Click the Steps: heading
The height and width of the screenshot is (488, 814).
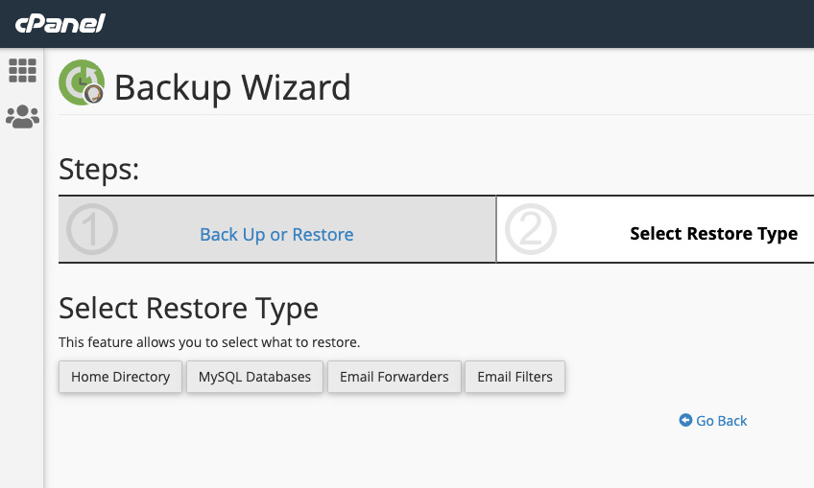99,170
